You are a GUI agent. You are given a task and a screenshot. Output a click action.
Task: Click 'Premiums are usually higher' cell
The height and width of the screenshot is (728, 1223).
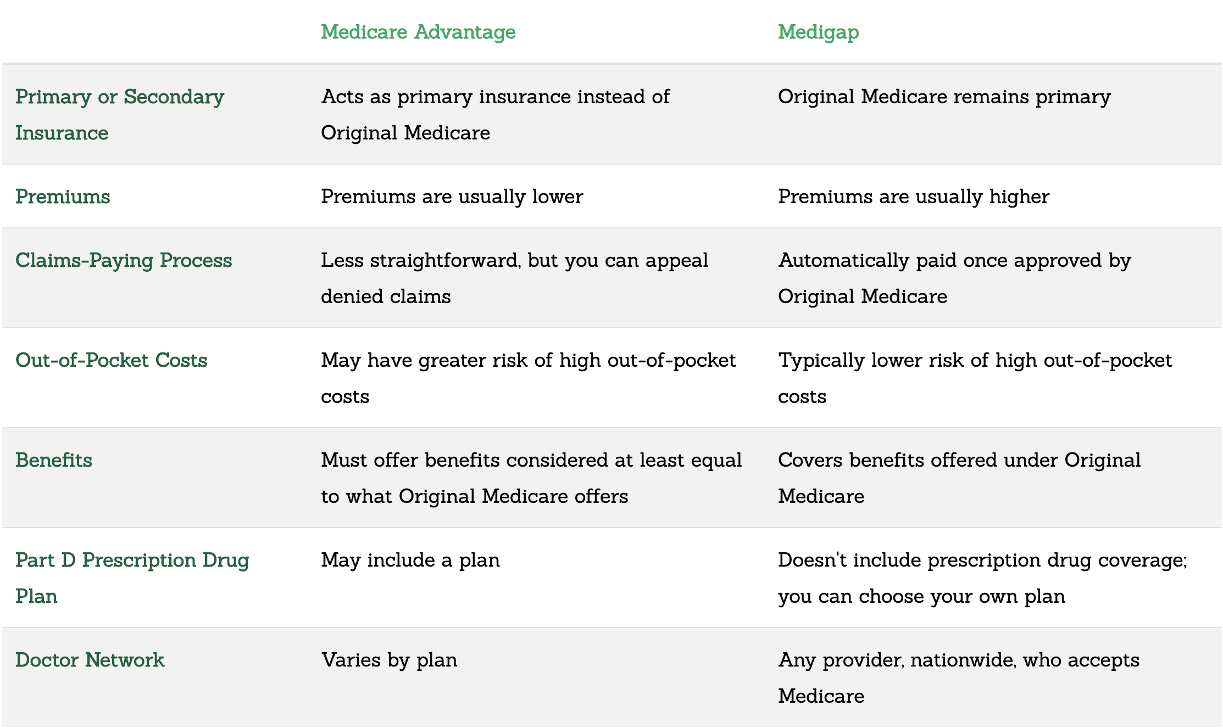point(913,197)
